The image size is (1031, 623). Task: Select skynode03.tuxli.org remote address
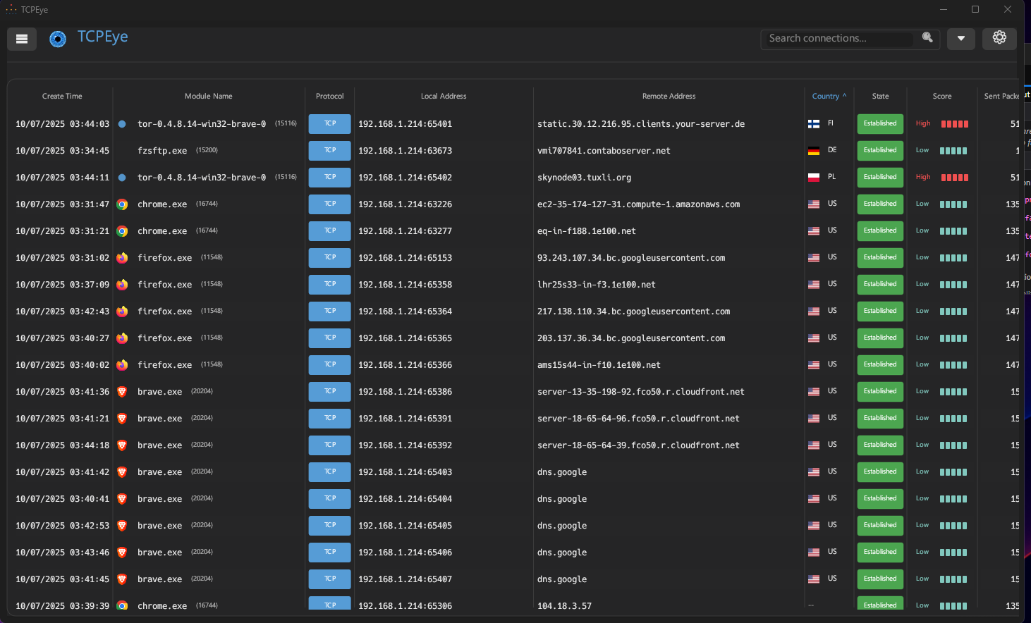(584, 178)
